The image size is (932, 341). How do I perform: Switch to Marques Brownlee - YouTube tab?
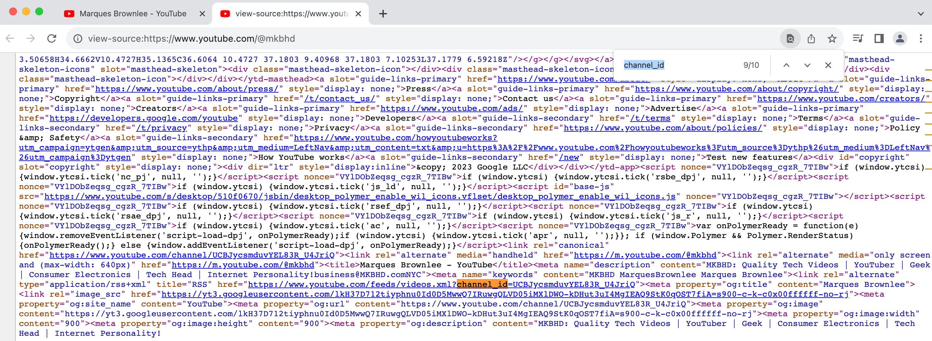(133, 14)
